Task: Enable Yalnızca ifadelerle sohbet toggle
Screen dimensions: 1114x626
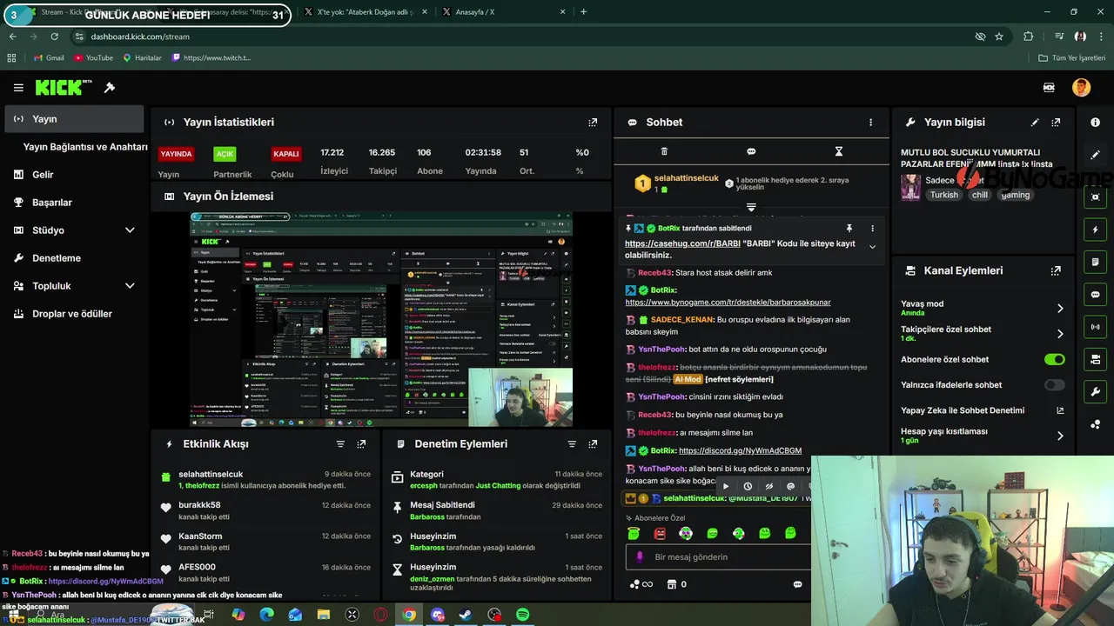Action: point(1054,385)
